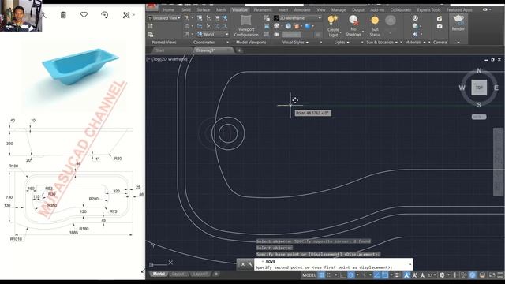
Task: Click the command line customize wrench icon
Action: pyautogui.click(x=251, y=264)
